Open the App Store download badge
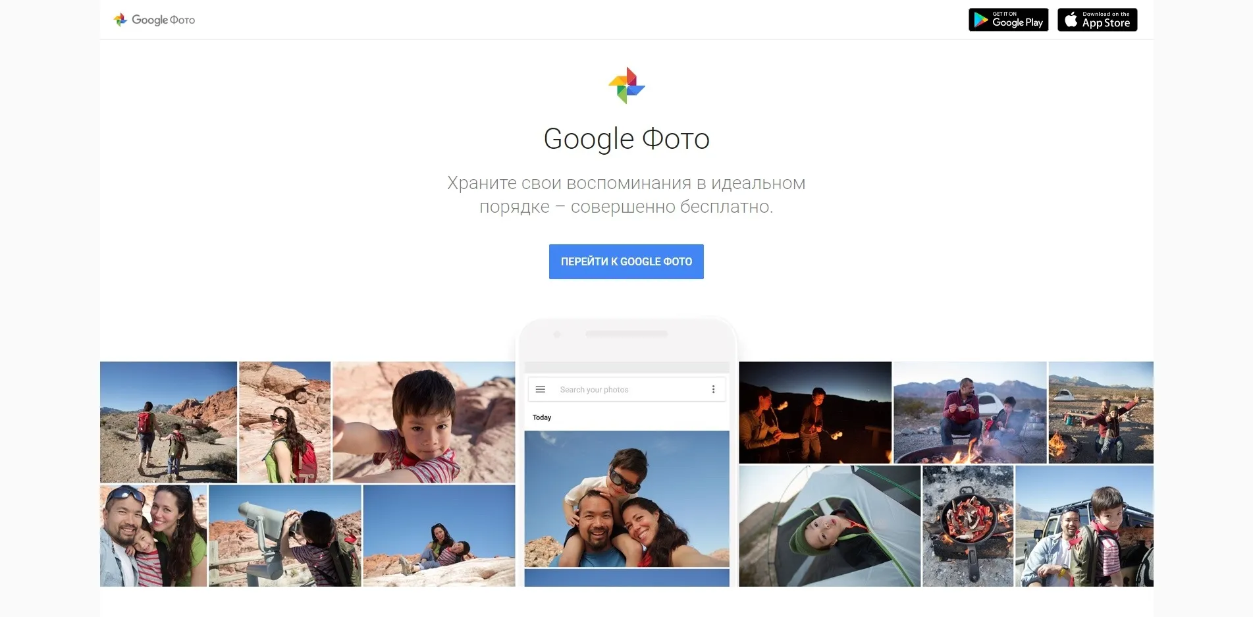The width and height of the screenshot is (1253, 617). (1097, 20)
